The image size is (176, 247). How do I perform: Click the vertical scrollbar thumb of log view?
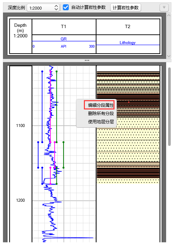[x=169, y=107]
